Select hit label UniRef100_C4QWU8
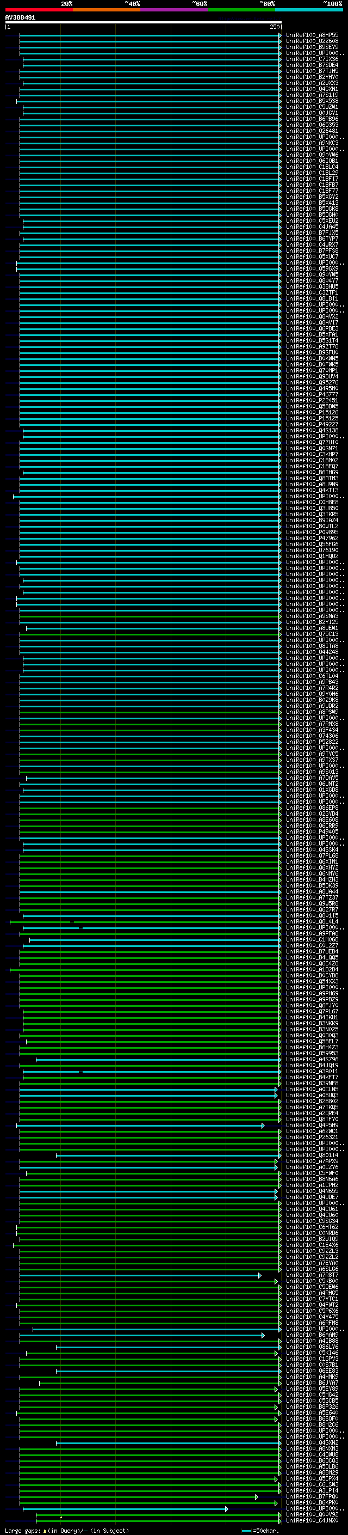 click(x=312, y=1454)
